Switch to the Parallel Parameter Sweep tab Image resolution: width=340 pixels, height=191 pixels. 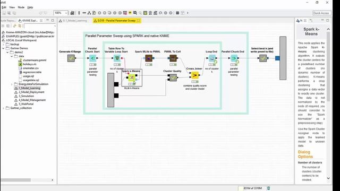coord(117,21)
